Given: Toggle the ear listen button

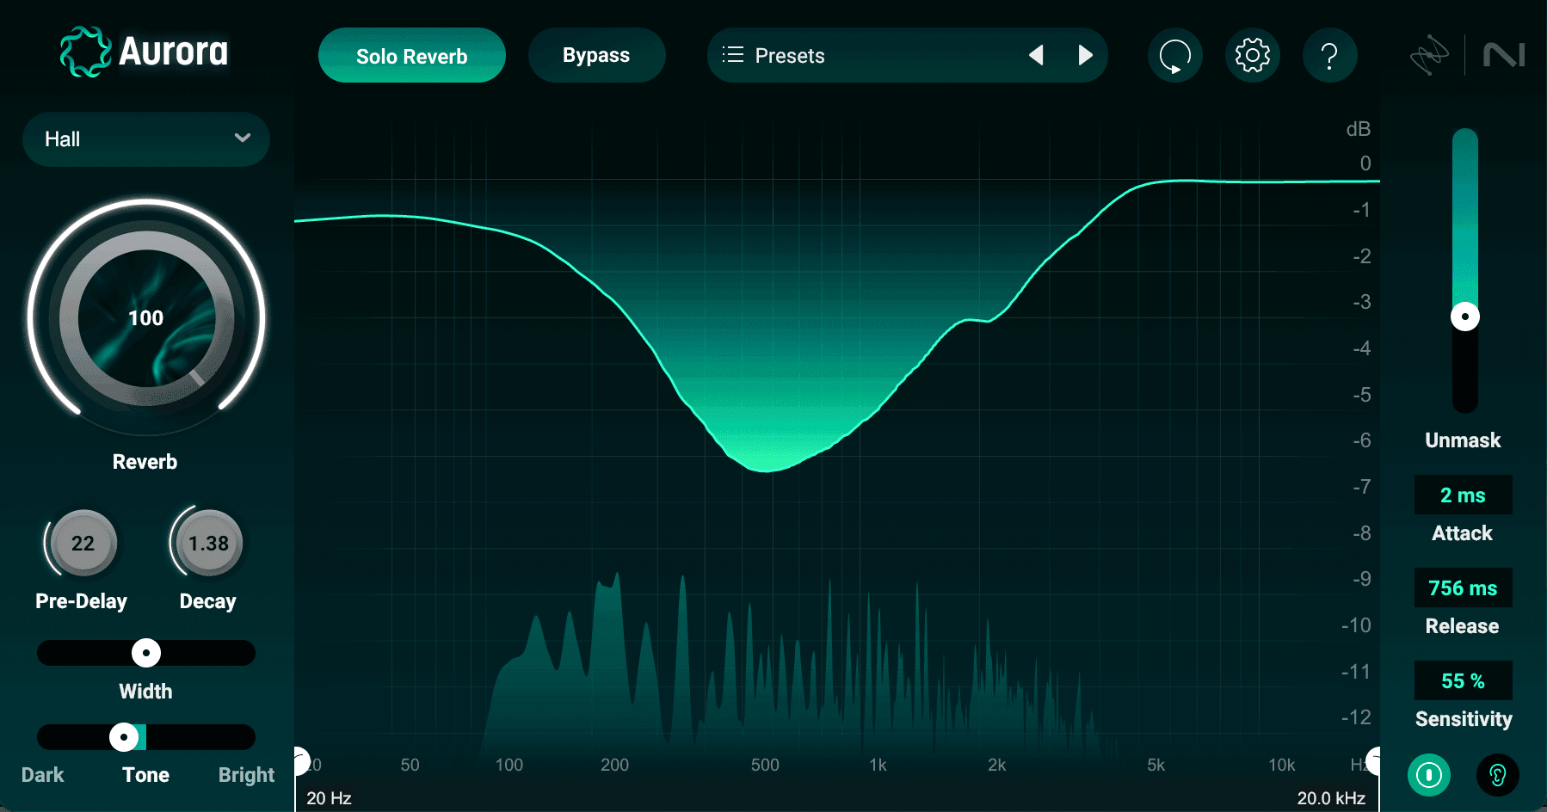Looking at the screenshot, I should (1497, 775).
